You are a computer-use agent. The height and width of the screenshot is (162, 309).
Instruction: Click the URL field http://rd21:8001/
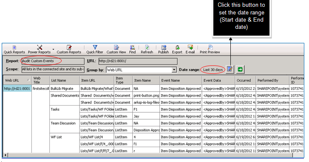click(138, 61)
